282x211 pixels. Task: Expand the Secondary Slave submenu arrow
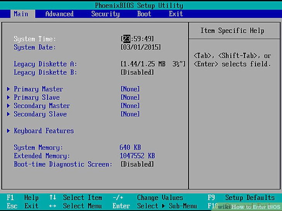coord(9,114)
